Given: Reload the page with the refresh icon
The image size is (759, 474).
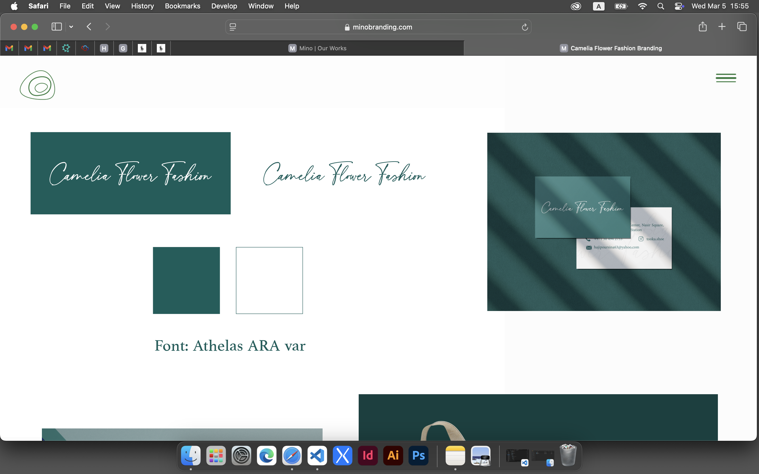Looking at the screenshot, I should (x=525, y=27).
